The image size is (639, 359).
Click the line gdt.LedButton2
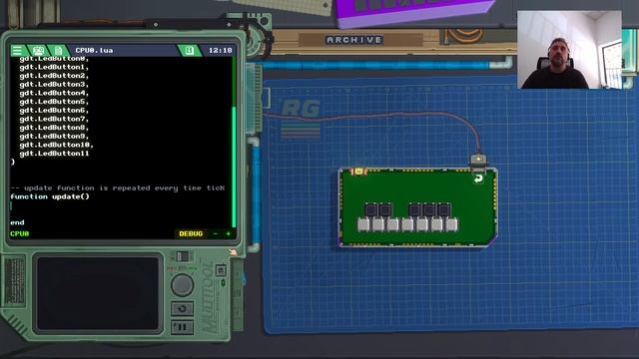tap(54, 76)
